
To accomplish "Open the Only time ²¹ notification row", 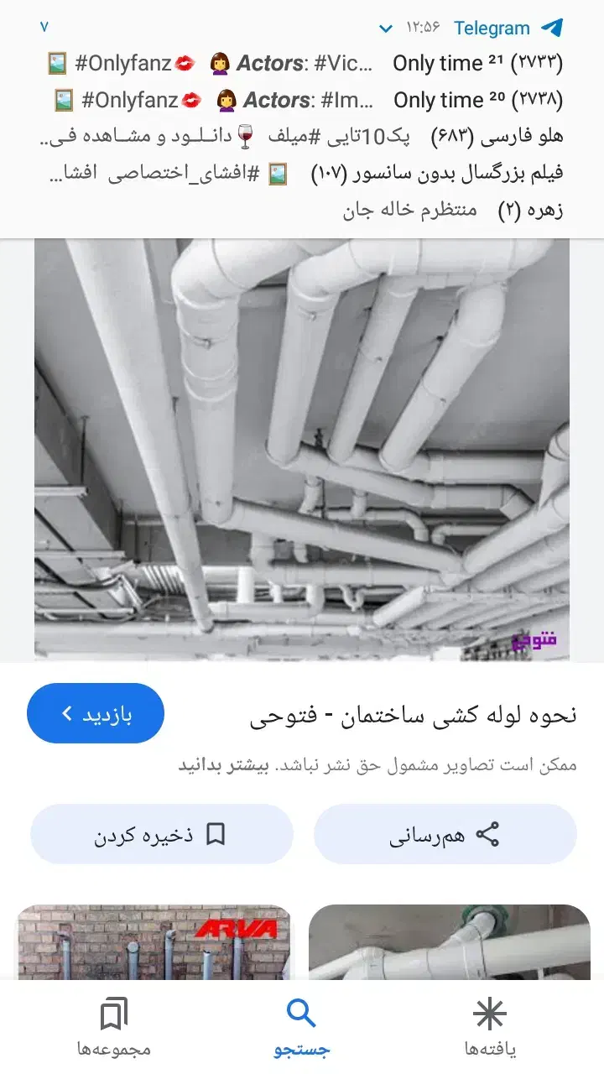I will 302,63.
